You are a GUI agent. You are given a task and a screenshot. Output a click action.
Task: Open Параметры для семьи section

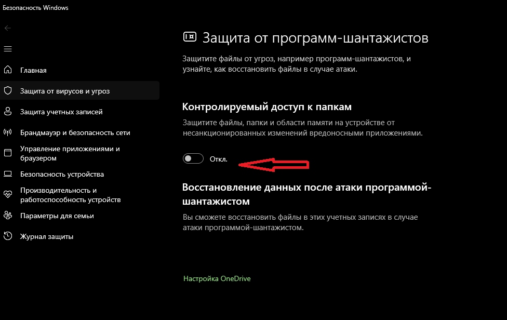57,216
